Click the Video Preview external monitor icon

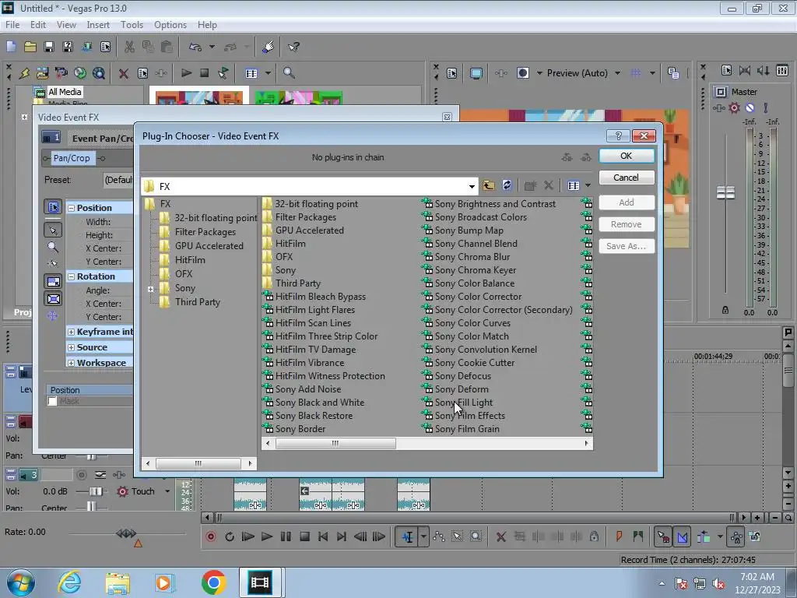tap(476, 73)
